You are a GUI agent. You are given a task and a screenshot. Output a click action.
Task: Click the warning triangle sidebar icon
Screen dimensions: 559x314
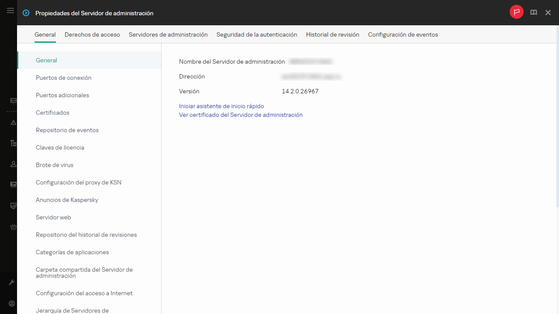[13, 123]
